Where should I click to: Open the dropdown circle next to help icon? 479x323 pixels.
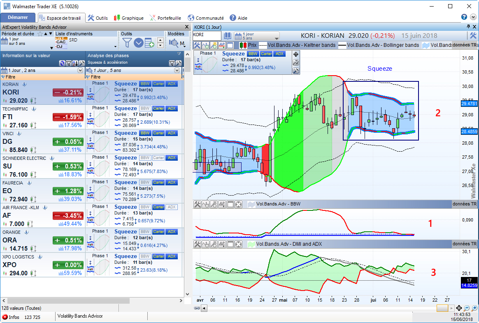point(473,17)
